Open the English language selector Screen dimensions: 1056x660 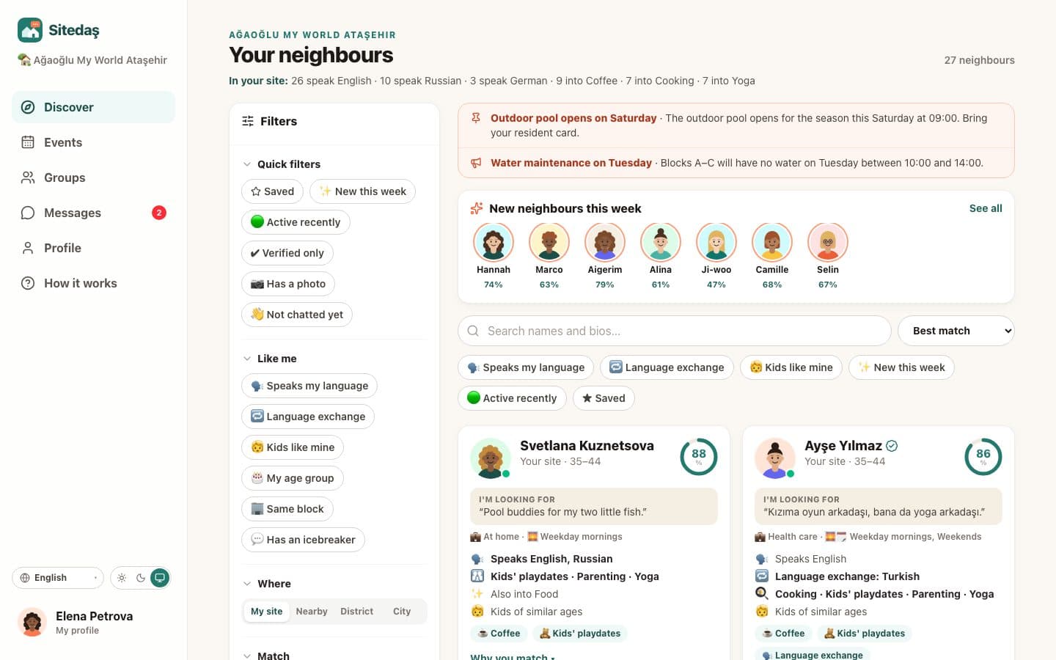58,578
